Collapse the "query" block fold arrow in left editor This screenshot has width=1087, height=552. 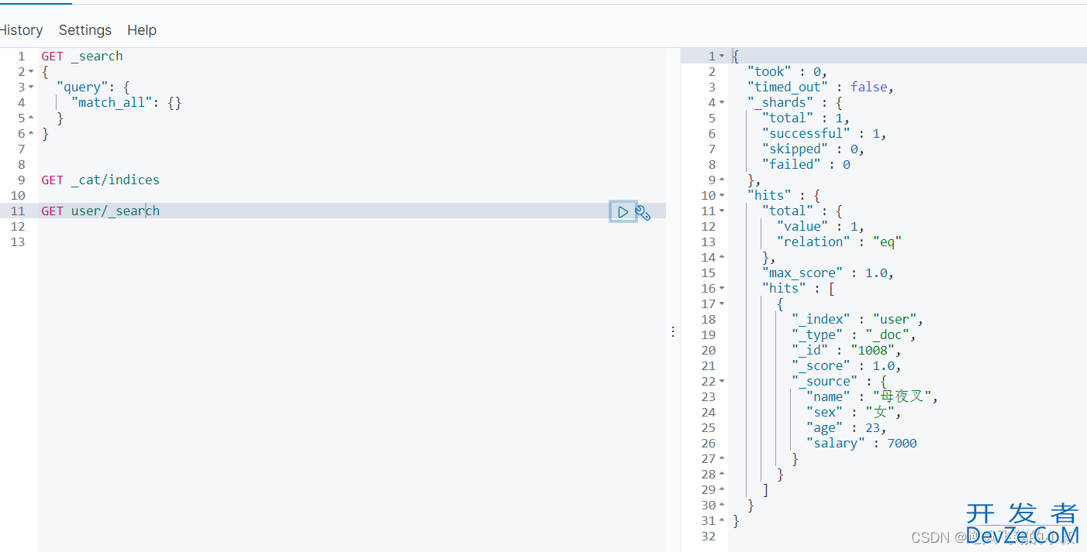(x=31, y=87)
